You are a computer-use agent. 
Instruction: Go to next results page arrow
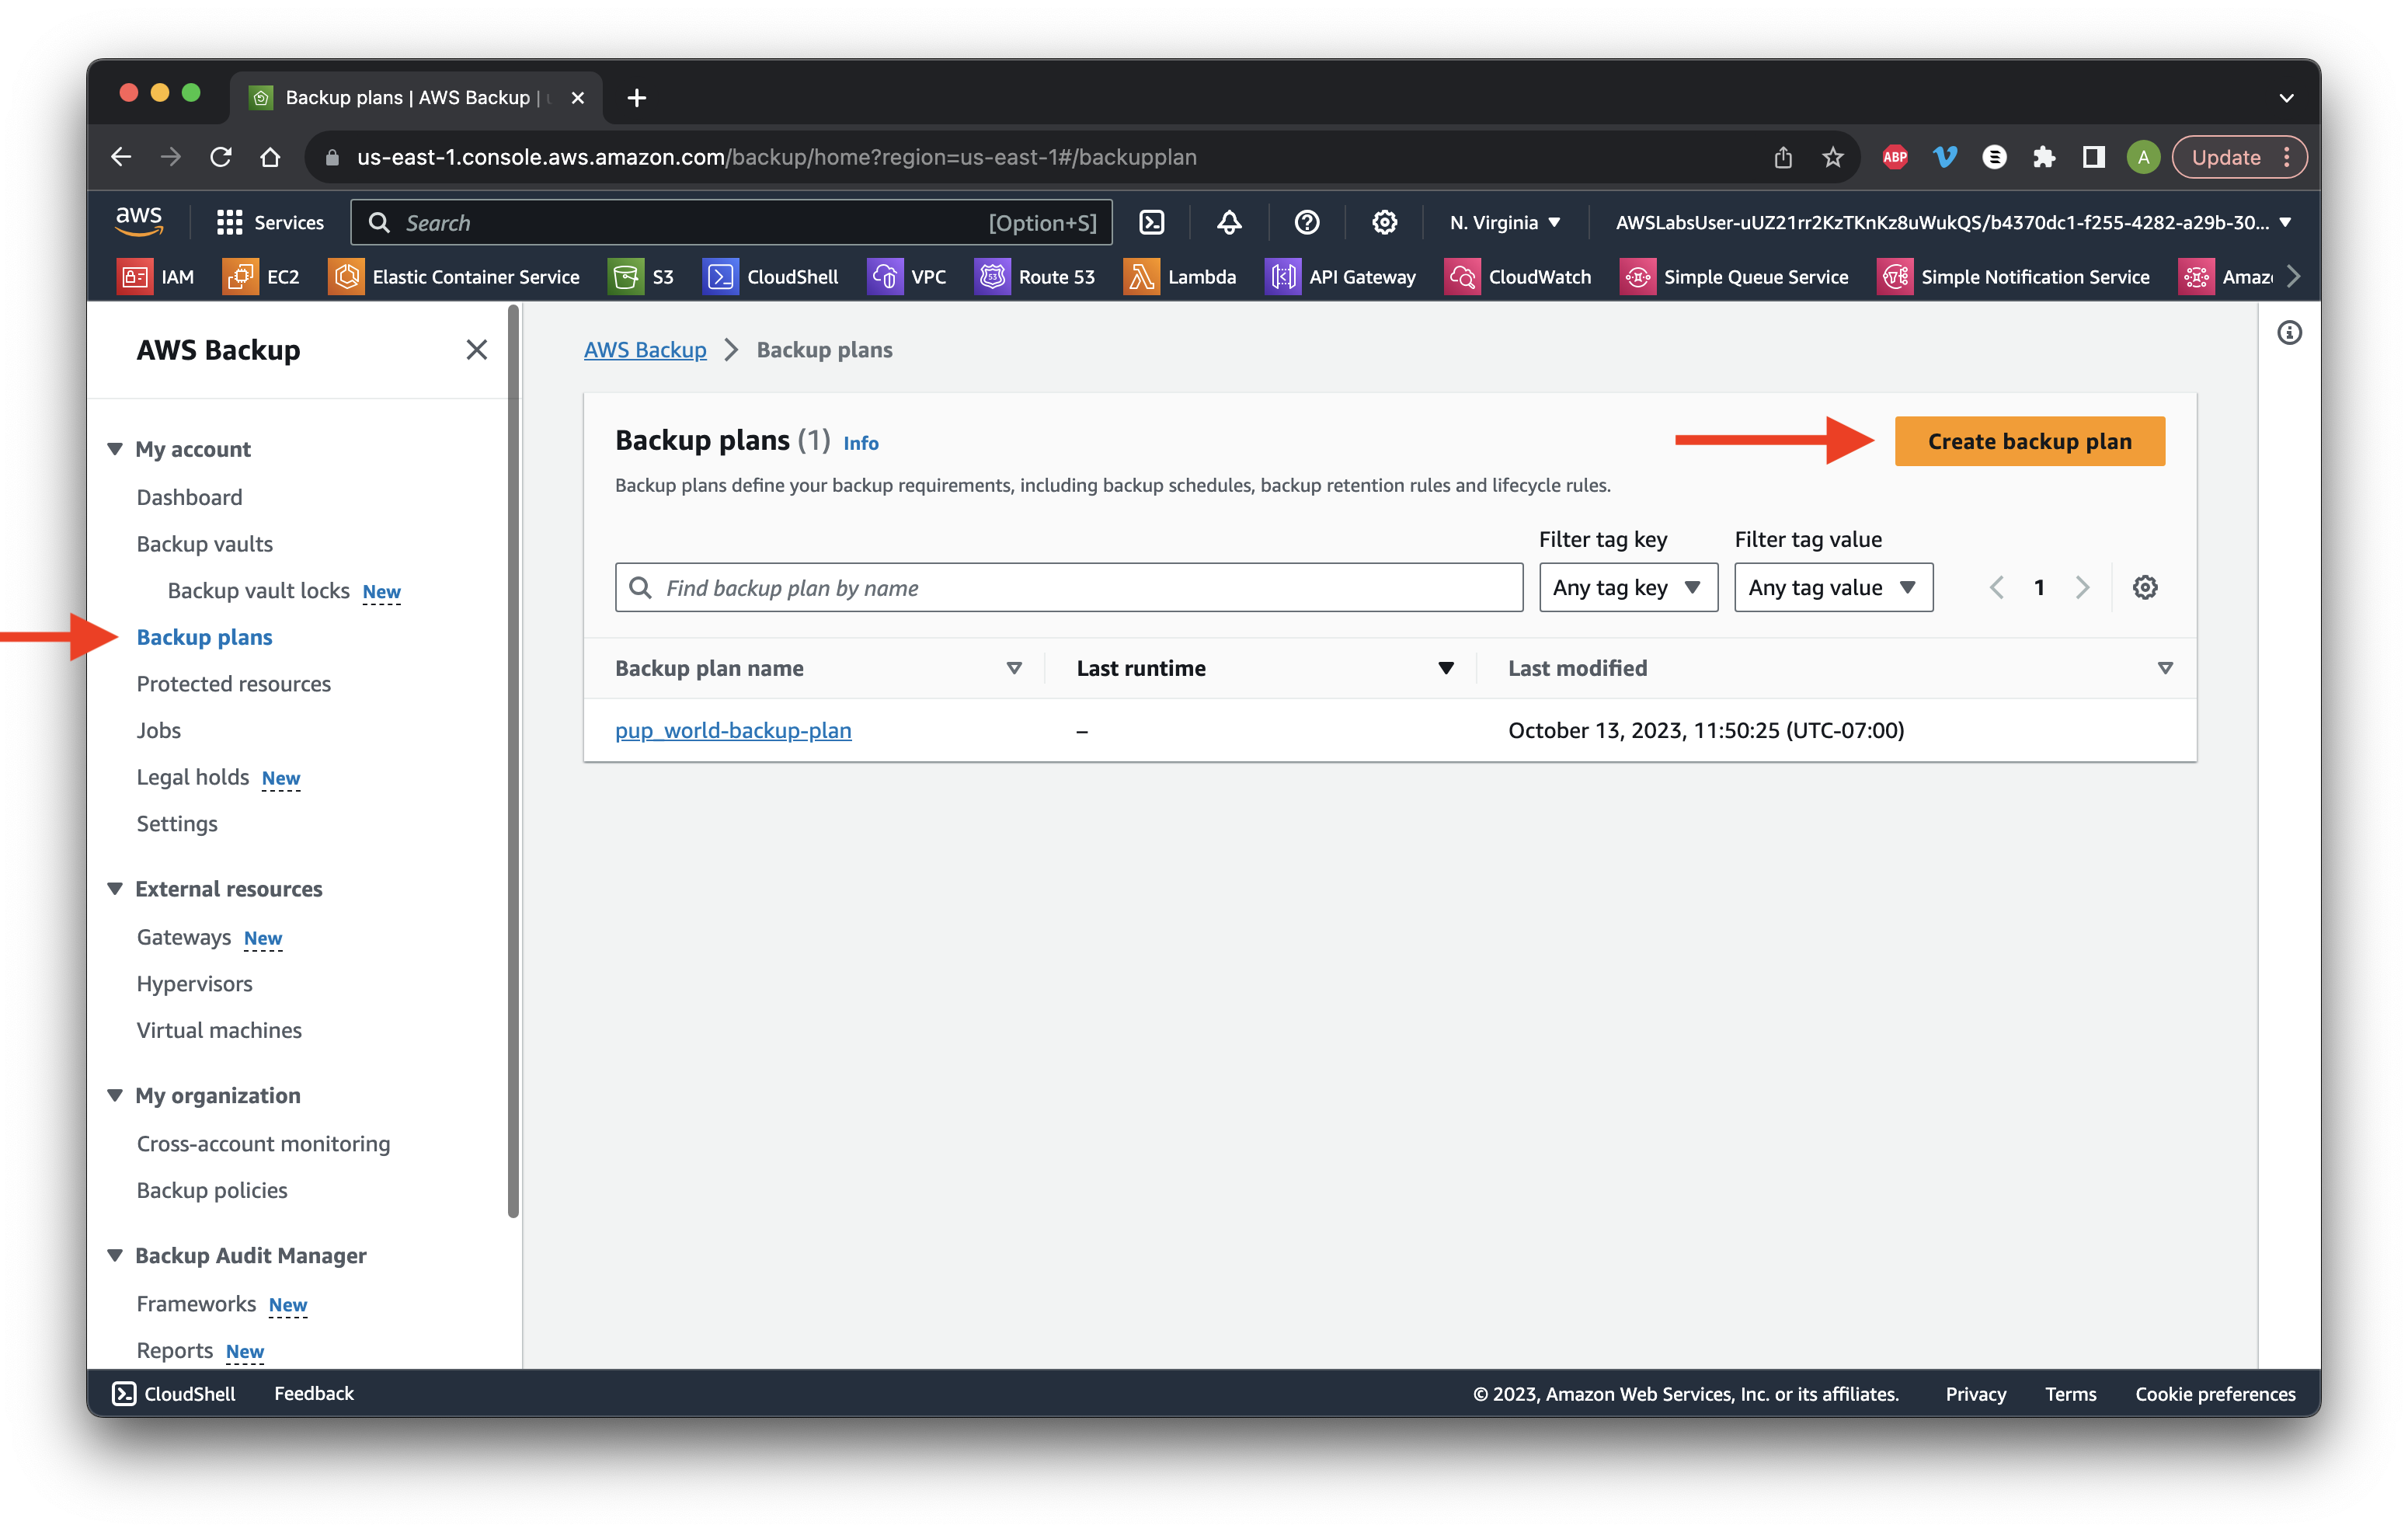[x=2082, y=587]
